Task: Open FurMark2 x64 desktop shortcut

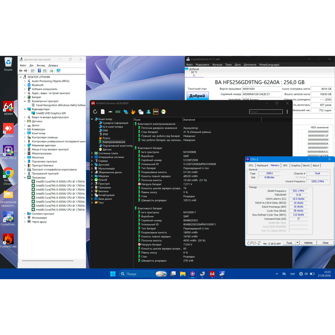Action: (x=8, y=241)
